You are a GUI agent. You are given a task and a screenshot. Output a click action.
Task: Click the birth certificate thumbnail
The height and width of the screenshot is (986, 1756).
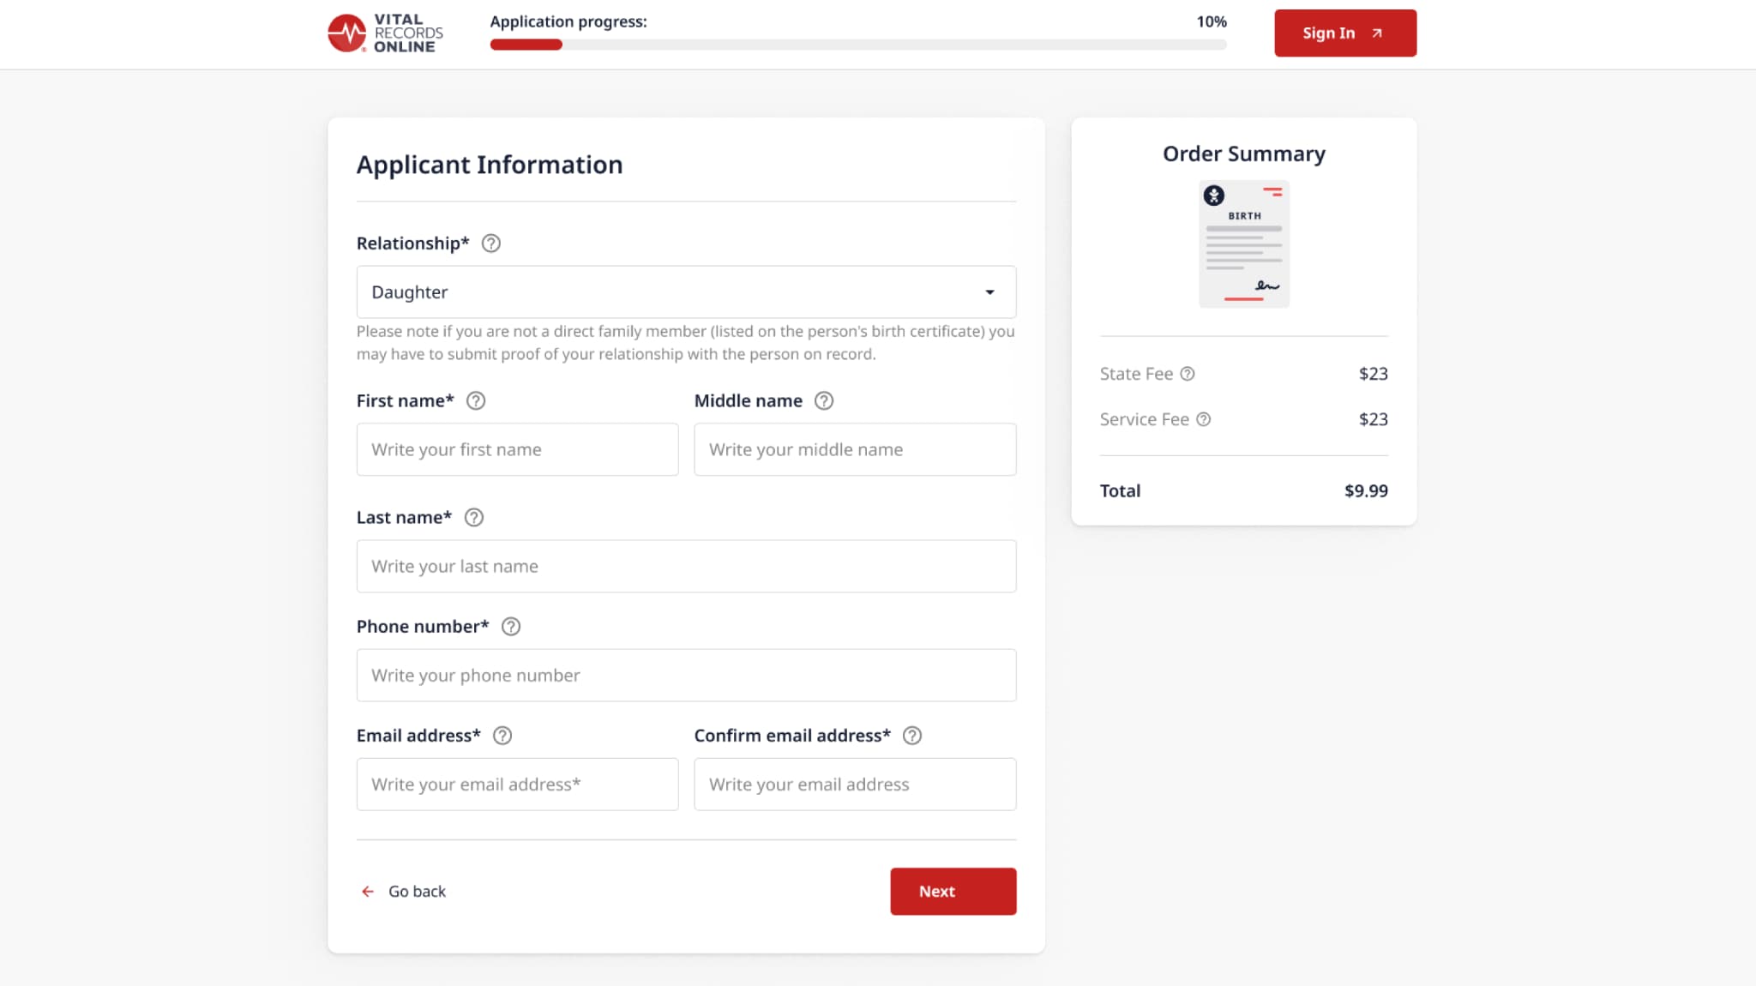tap(1244, 244)
